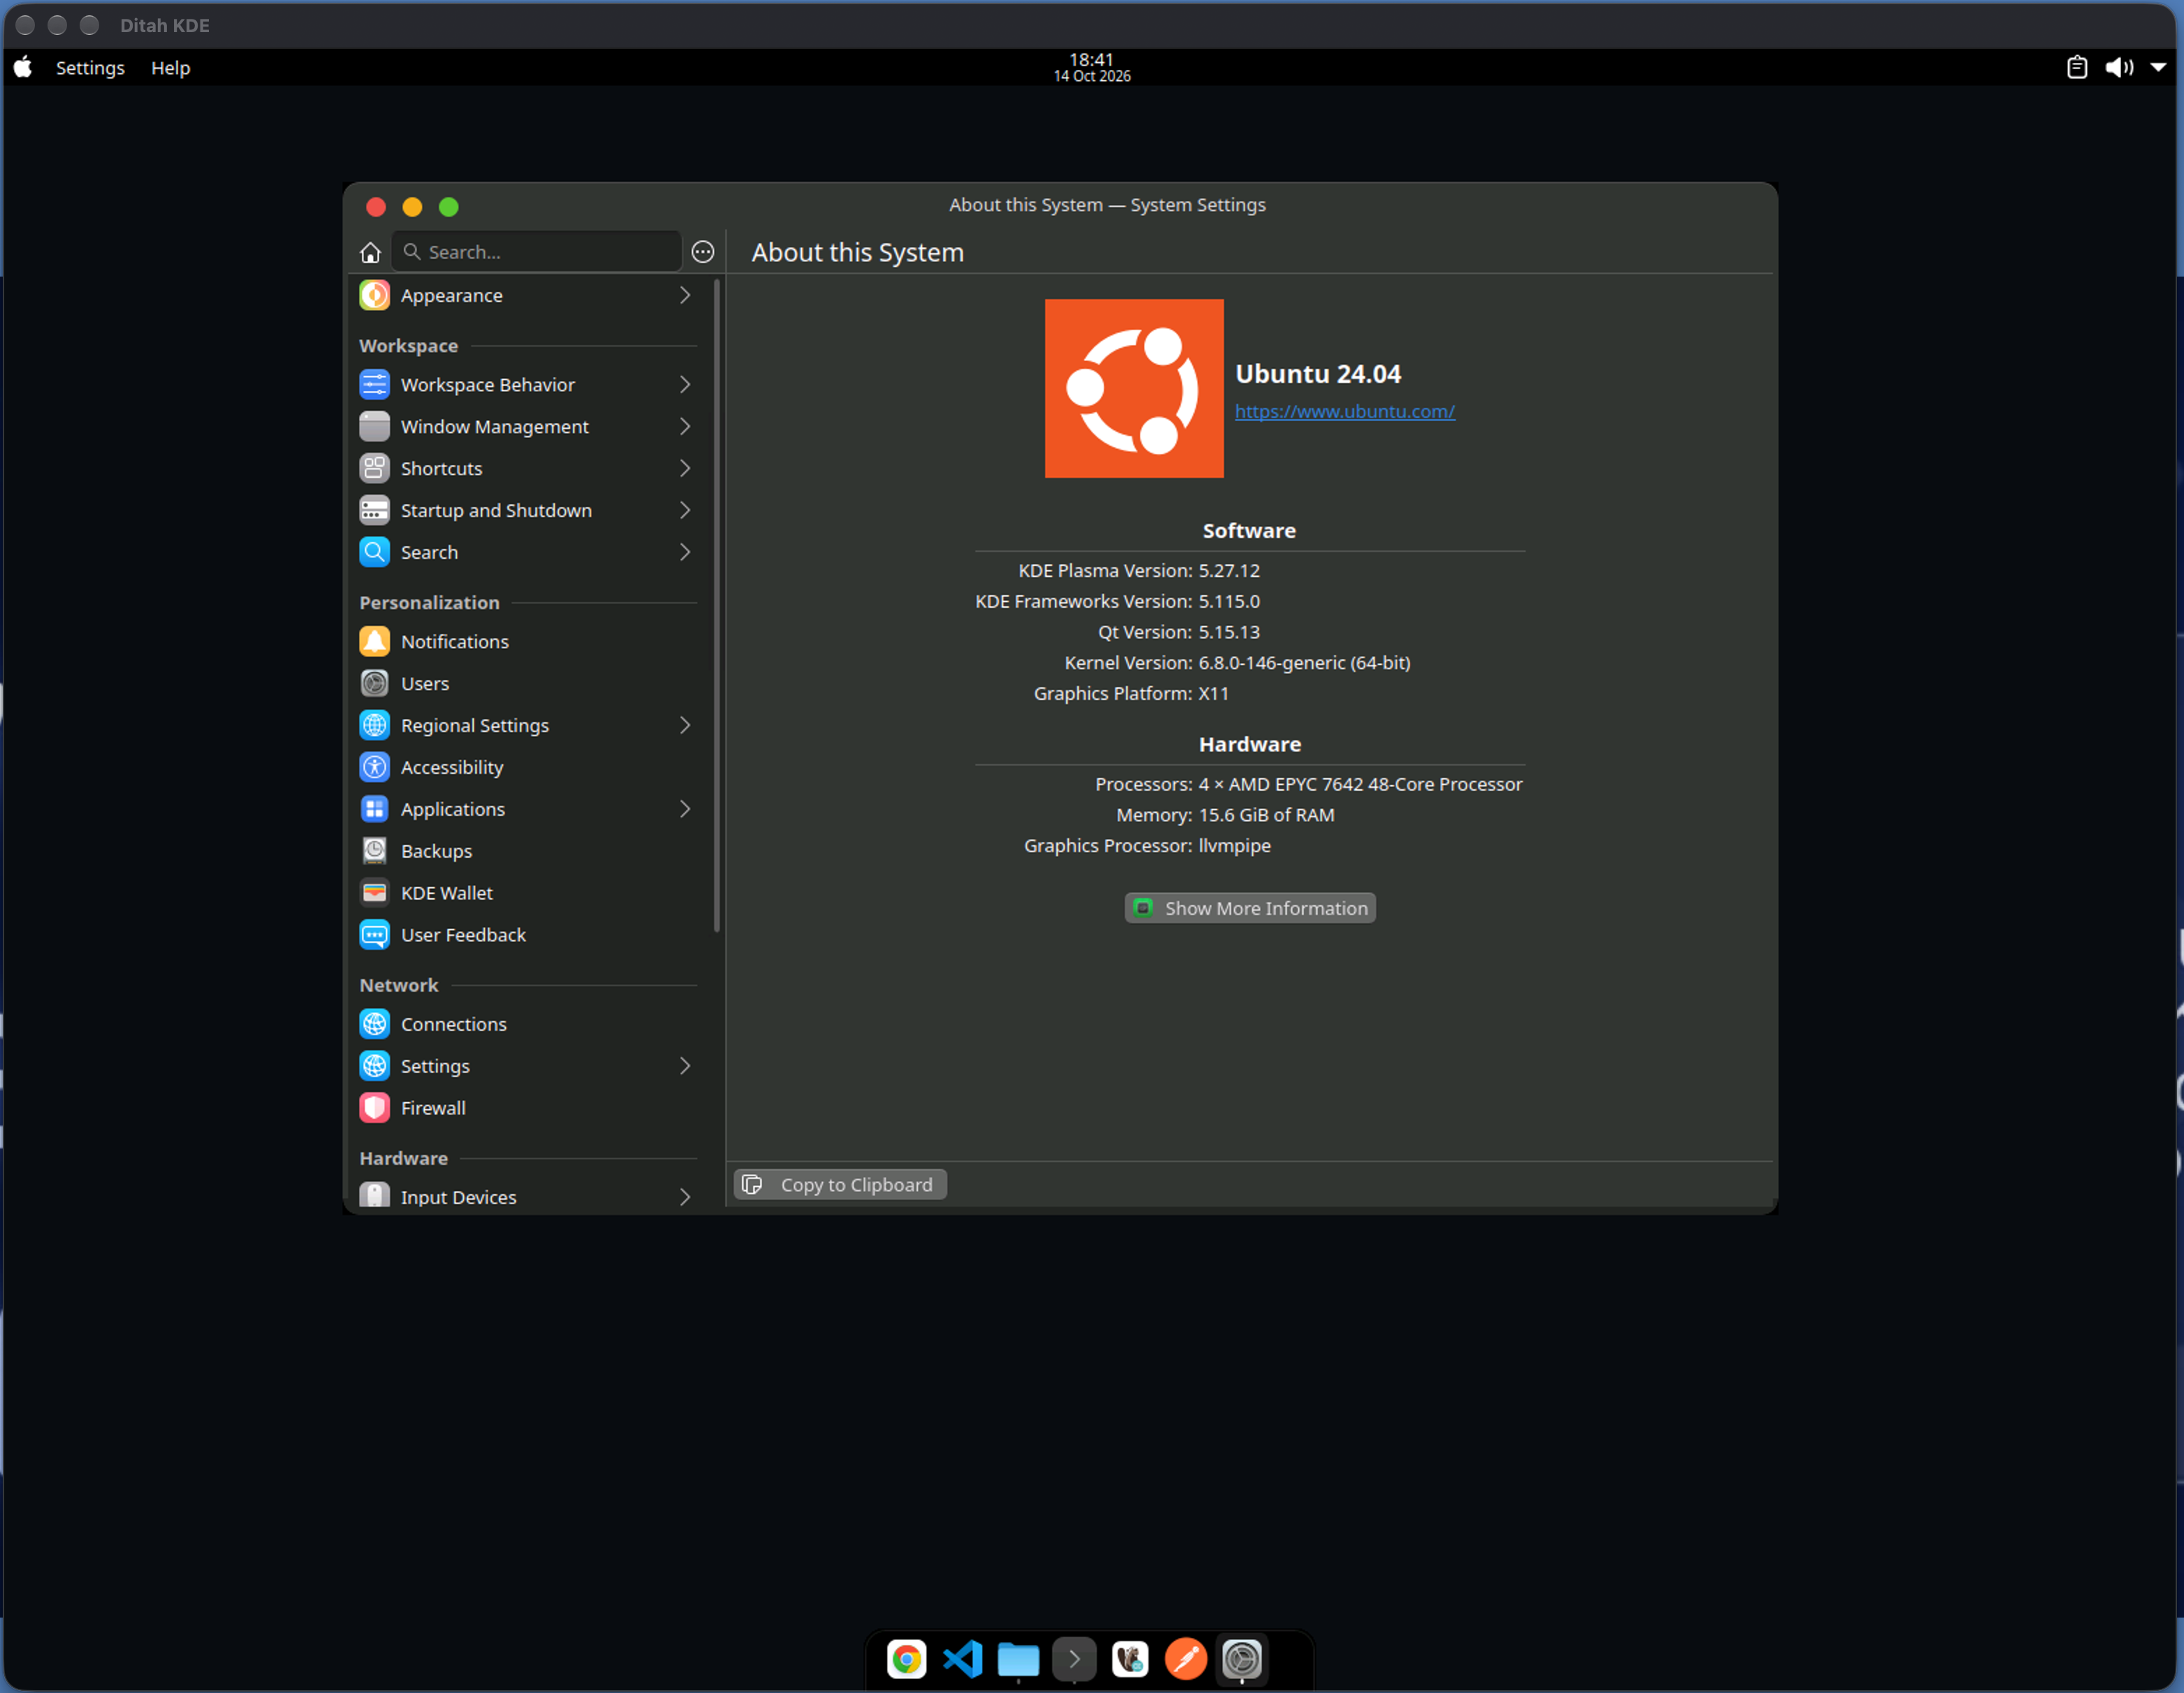Screen dimensions: 2184x1693
Task: Click the System Settings icon in dock
Action: click(1242, 1660)
